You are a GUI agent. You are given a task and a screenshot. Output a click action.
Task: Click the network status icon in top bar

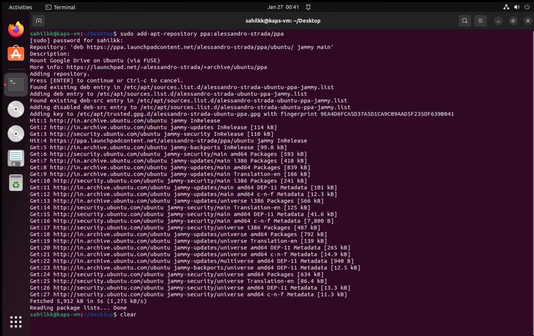click(x=506, y=7)
